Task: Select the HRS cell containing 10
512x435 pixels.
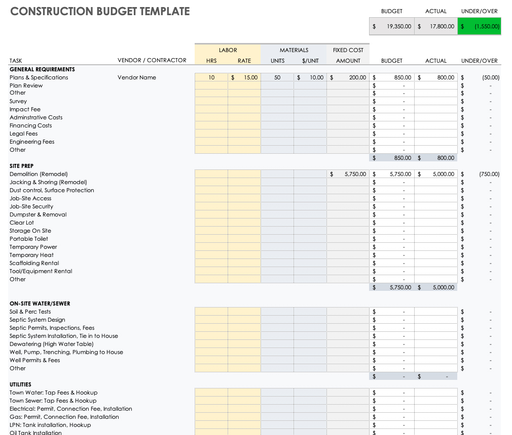Action: click(x=211, y=77)
